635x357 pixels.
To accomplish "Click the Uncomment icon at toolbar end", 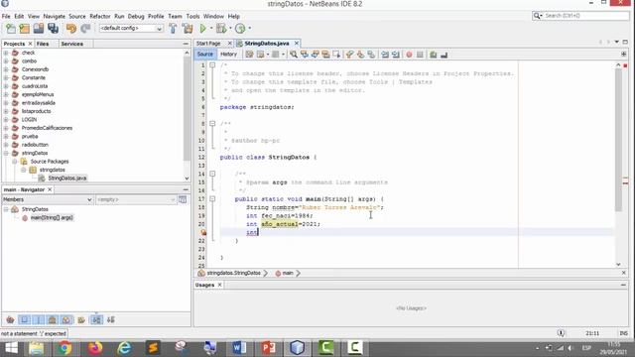I will point(444,55).
